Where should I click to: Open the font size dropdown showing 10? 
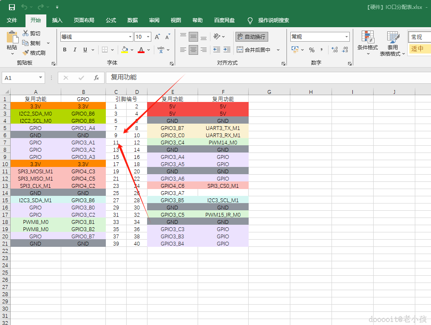tap(148, 37)
